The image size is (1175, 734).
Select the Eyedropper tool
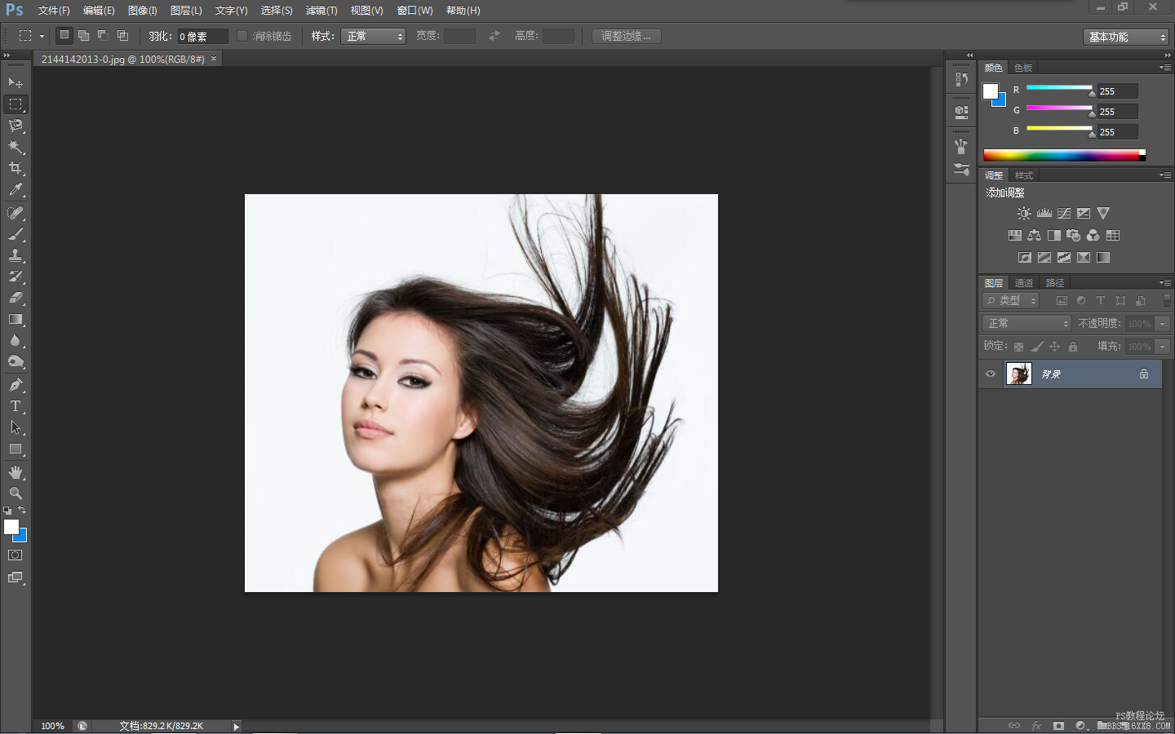pyautogui.click(x=16, y=189)
